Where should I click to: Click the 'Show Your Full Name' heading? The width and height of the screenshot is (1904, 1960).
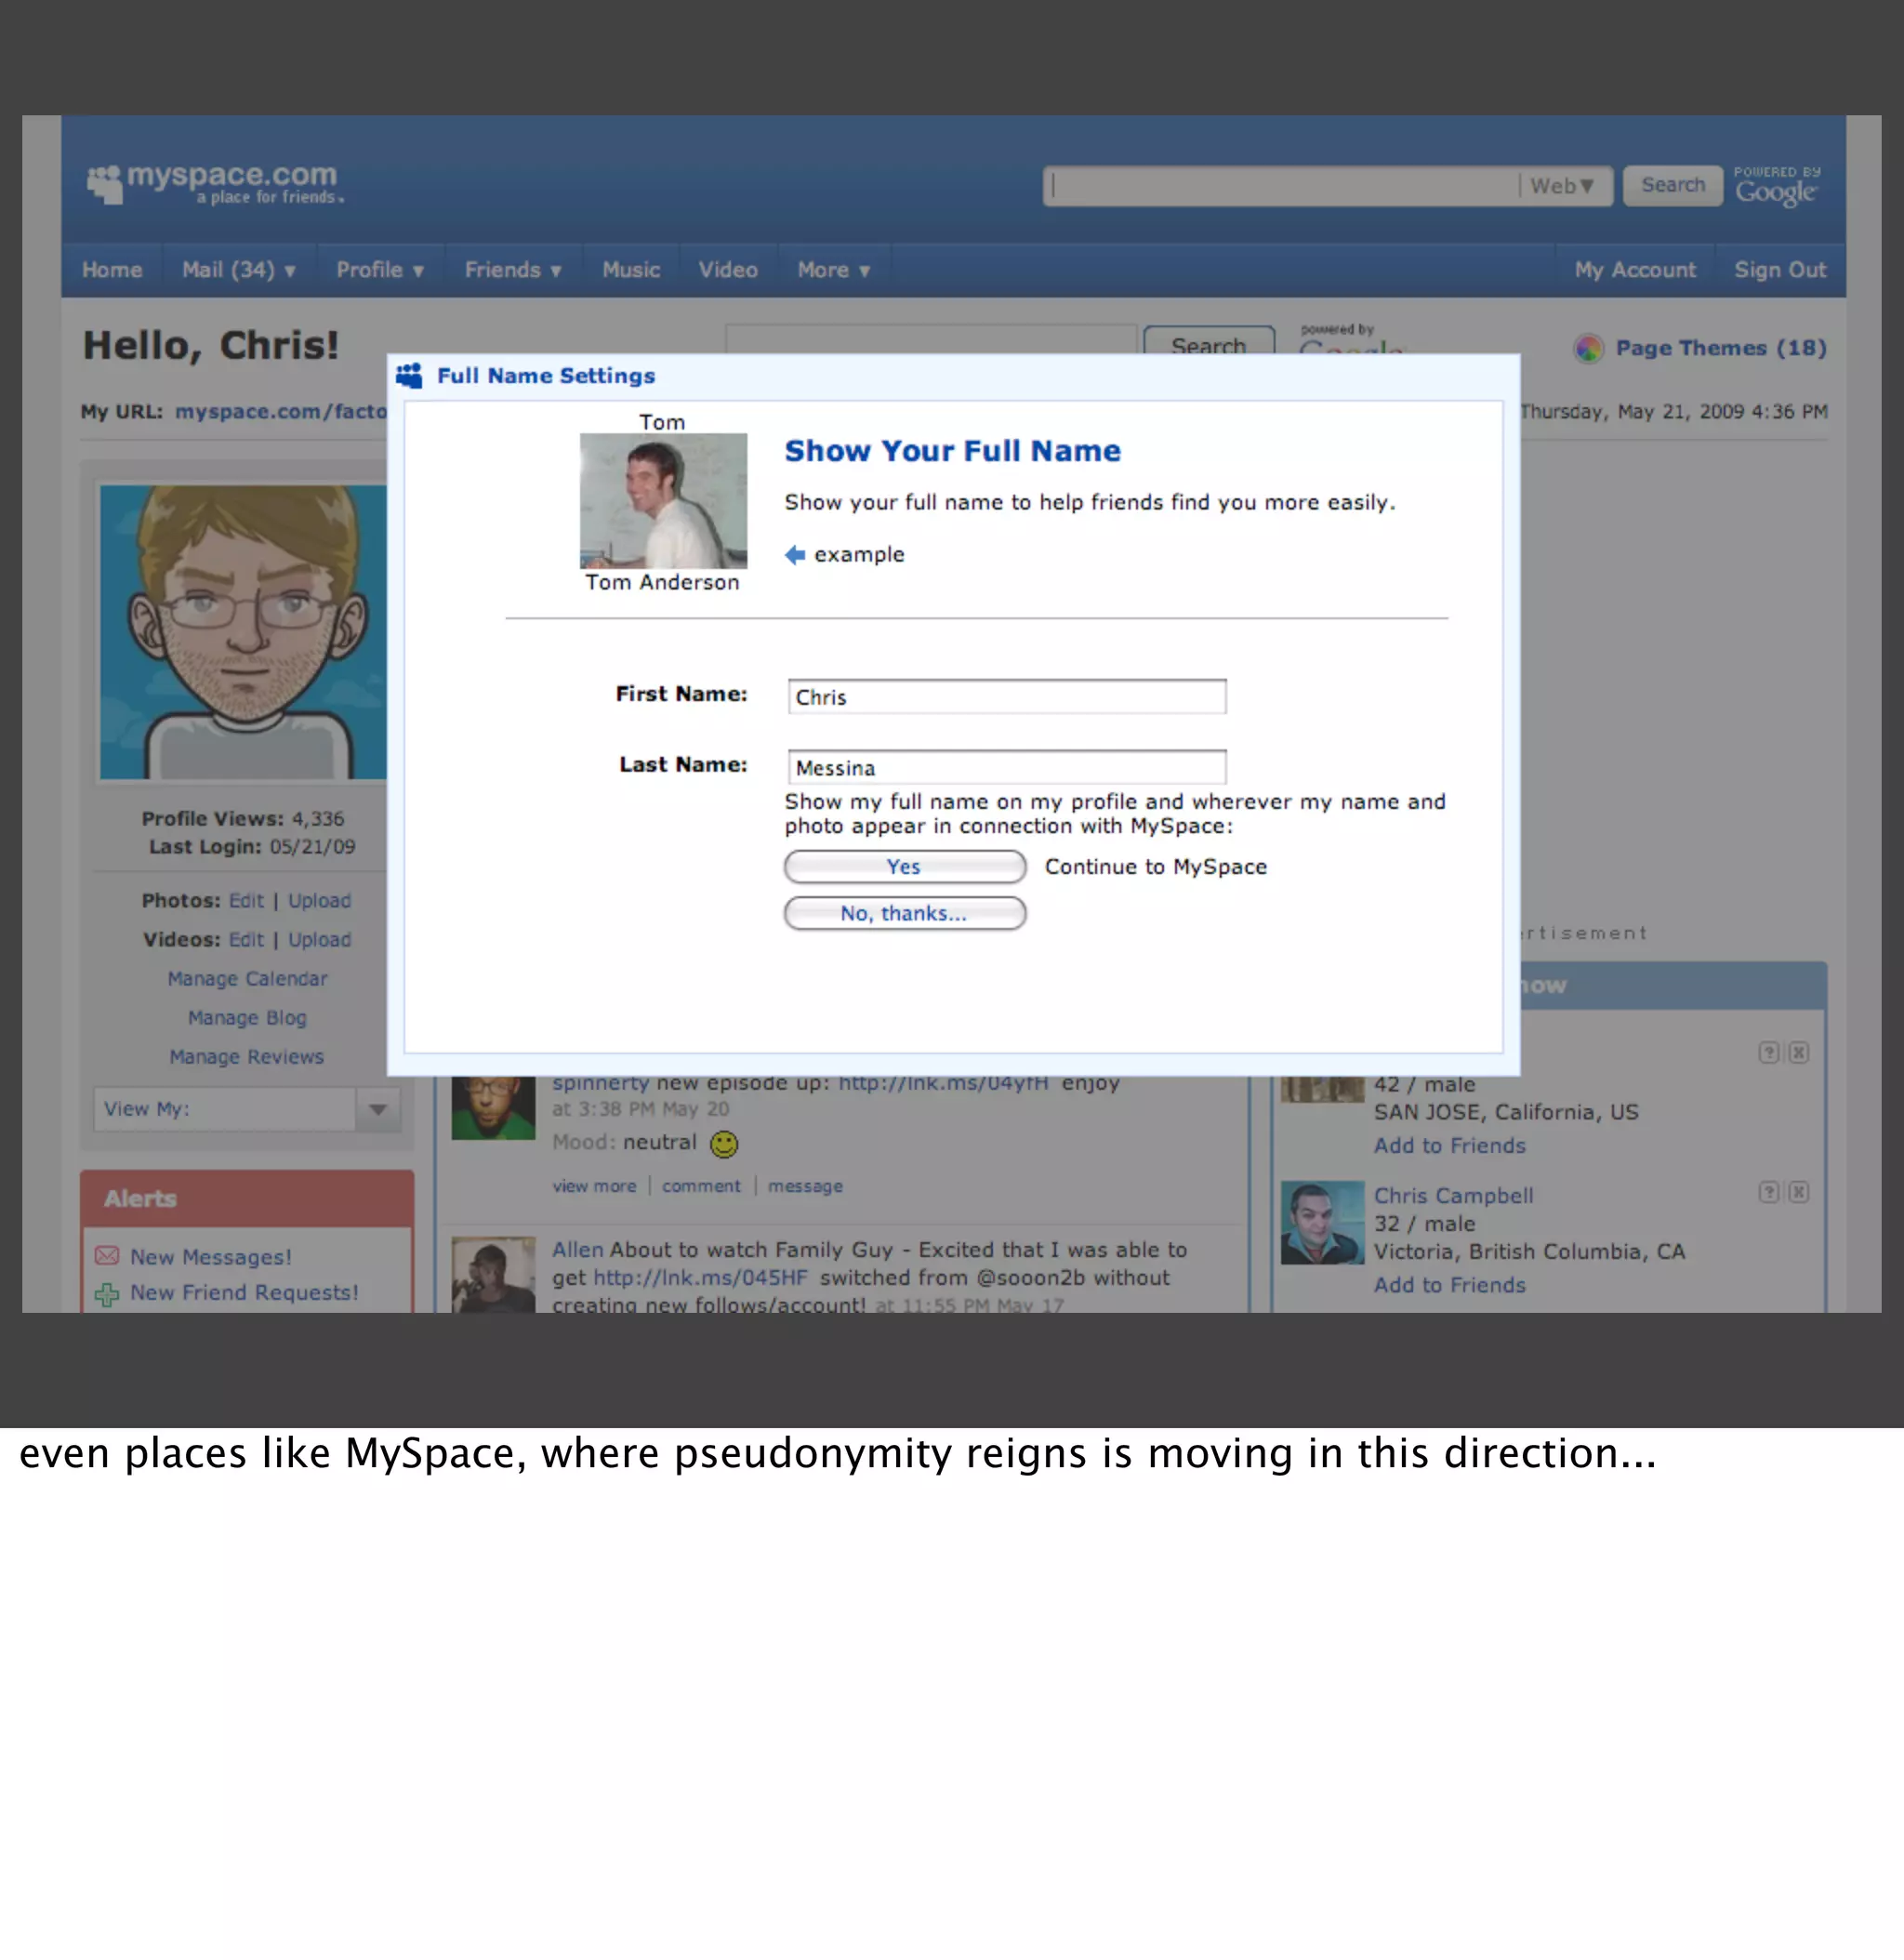click(952, 451)
